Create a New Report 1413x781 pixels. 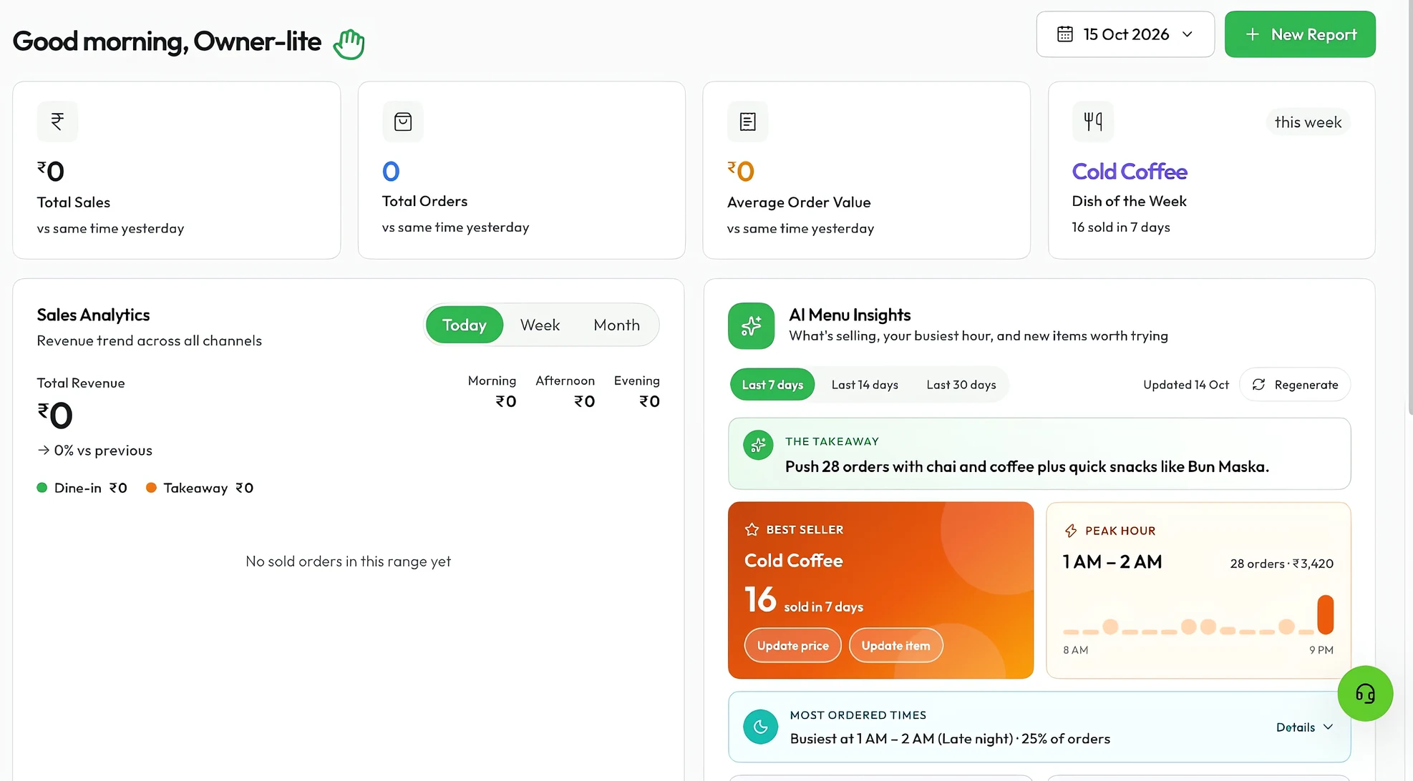pos(1300,34)
